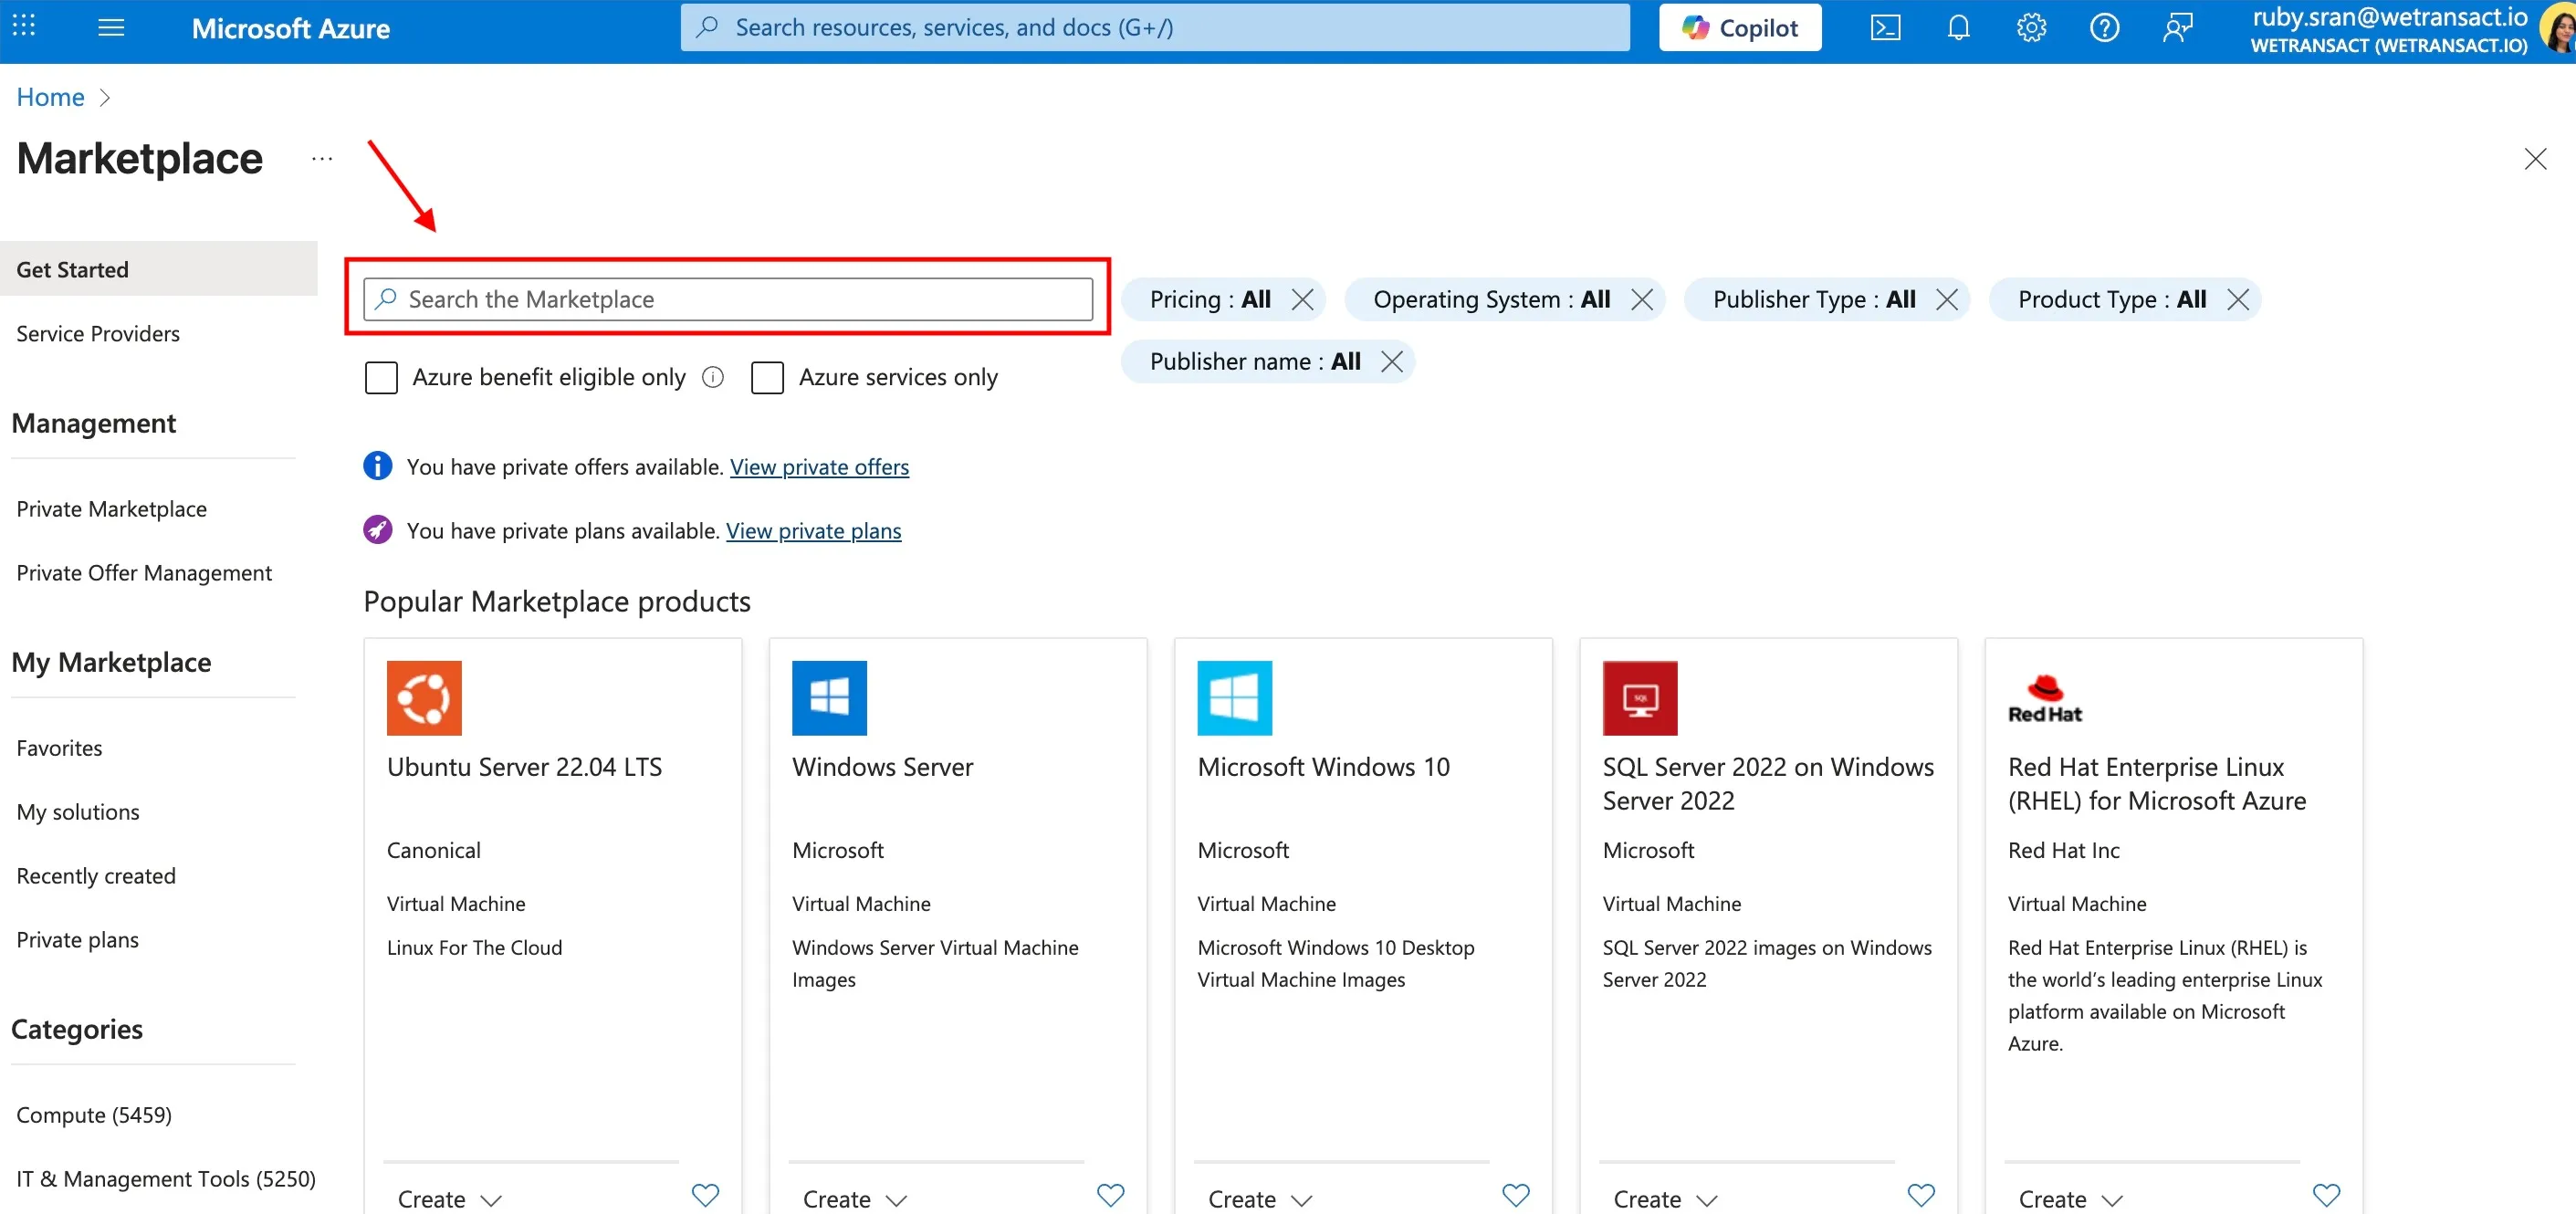Open the feedback icon in header
2576x1214 pixels.
(x=2177, y=28)
